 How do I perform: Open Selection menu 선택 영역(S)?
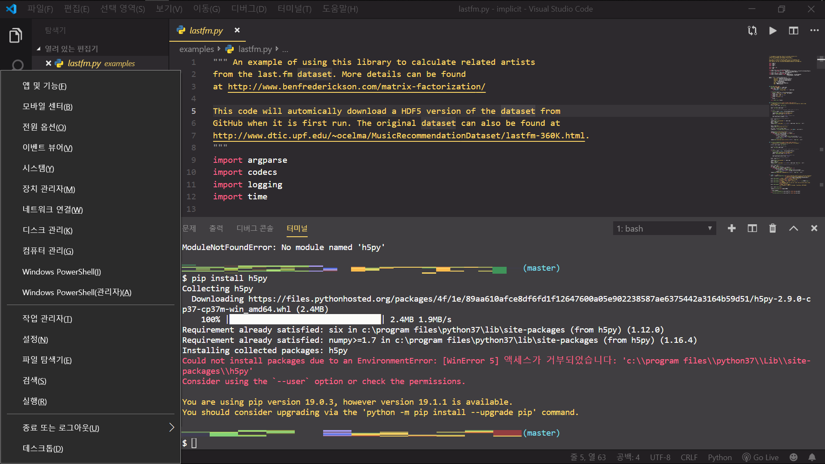pyautogui.click(x=122, y=9)
